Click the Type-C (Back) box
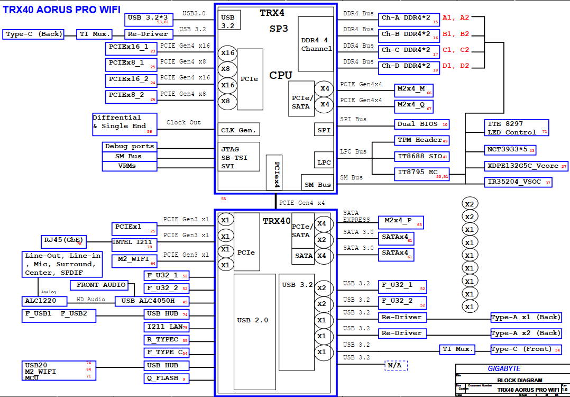 pyautogui.click(x=33, y=34)
